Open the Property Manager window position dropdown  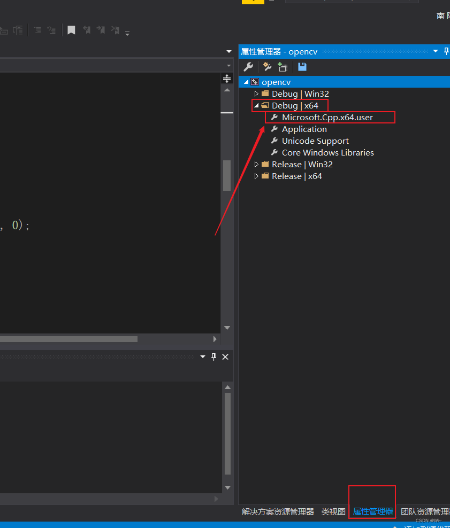point(436,51)
